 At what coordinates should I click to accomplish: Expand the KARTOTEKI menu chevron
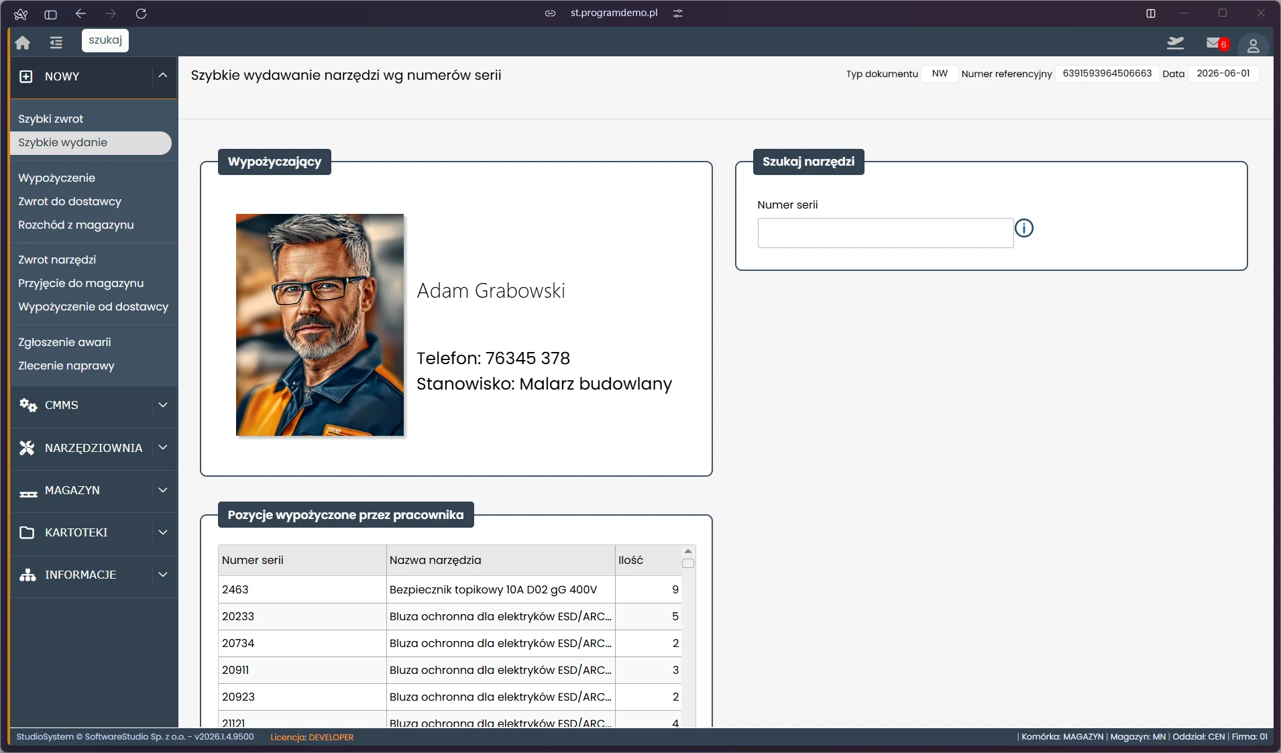pos(163,532)
